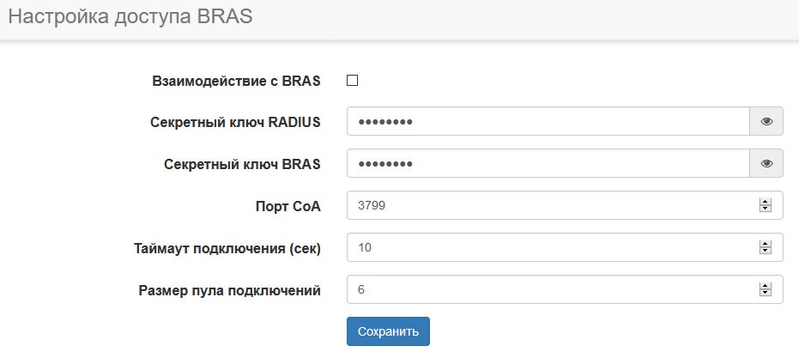Decrement the connection timeout with down arrow

[x=766, y=251]
